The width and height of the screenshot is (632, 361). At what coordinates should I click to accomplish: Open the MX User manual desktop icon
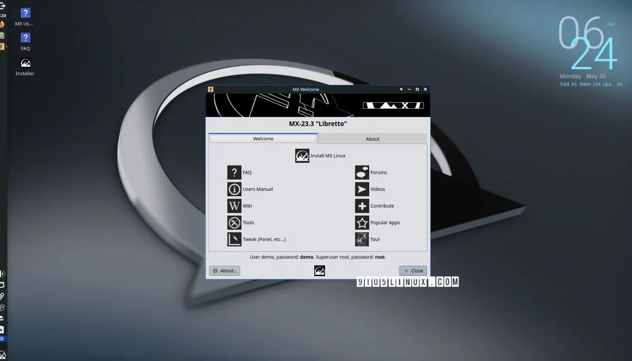pyautogui.click(x=25, y=18)
